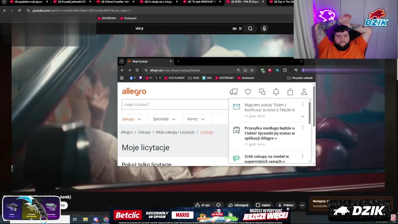
Task: Open the DOSTREAM1 bookmark in YouTube window
Action: pyautogui.click(x=107, y=18)
